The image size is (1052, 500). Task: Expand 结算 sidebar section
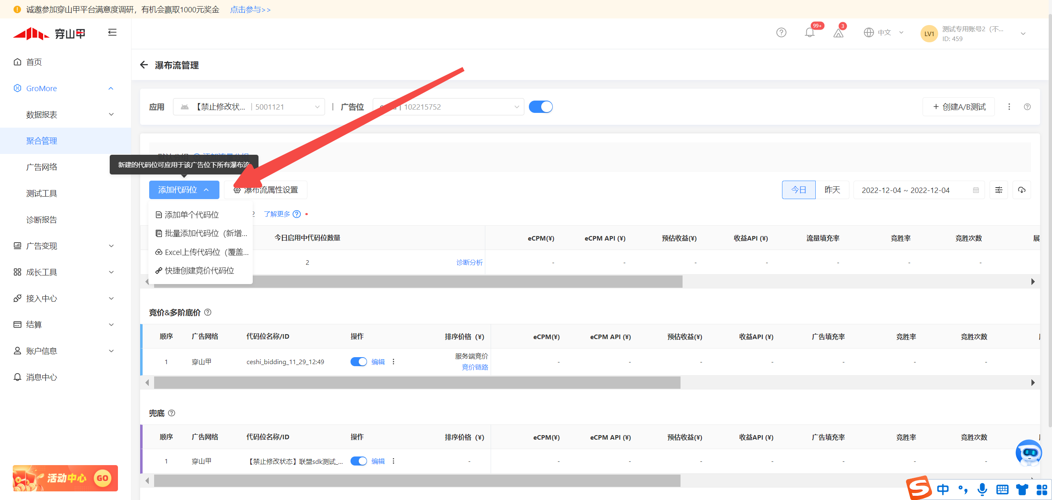click(x=111, y=325)
